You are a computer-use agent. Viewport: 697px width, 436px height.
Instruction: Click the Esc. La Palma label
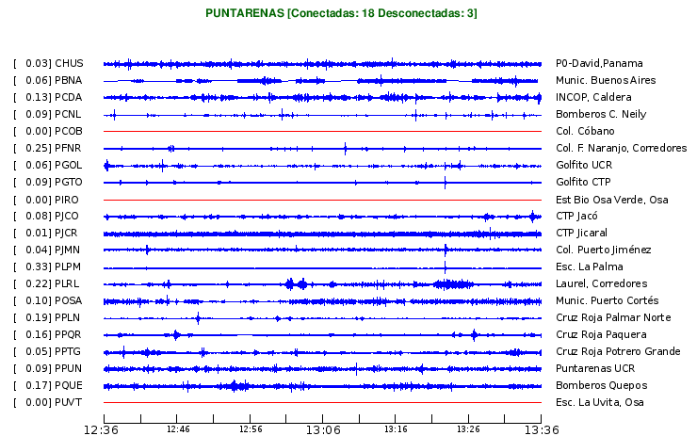(x=590, y=266)
